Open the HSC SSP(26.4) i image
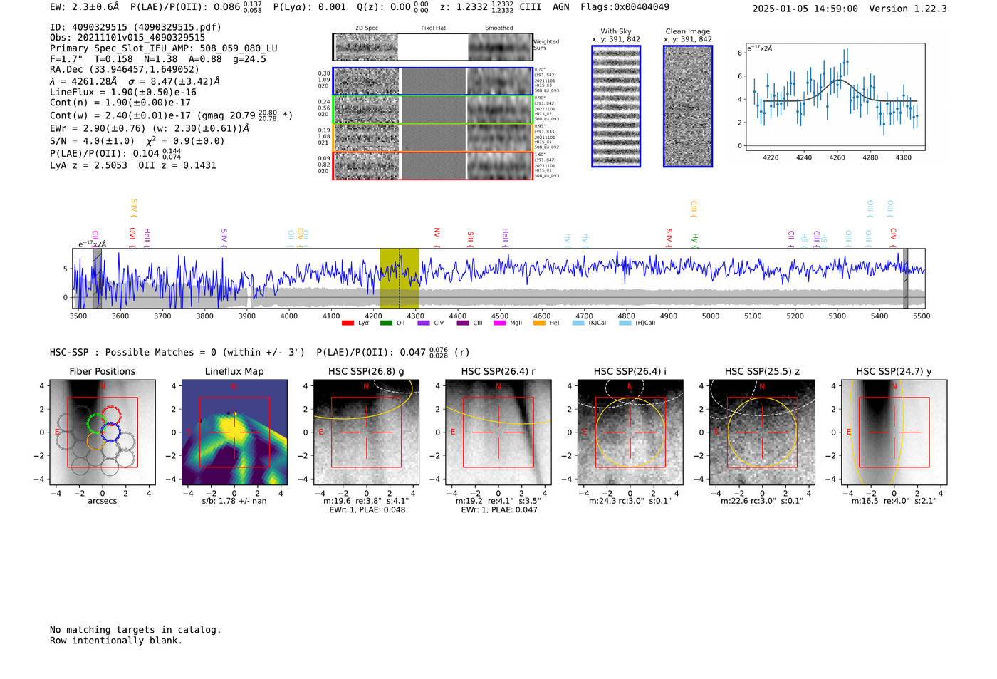997x679 pixels. click(630, 432)
